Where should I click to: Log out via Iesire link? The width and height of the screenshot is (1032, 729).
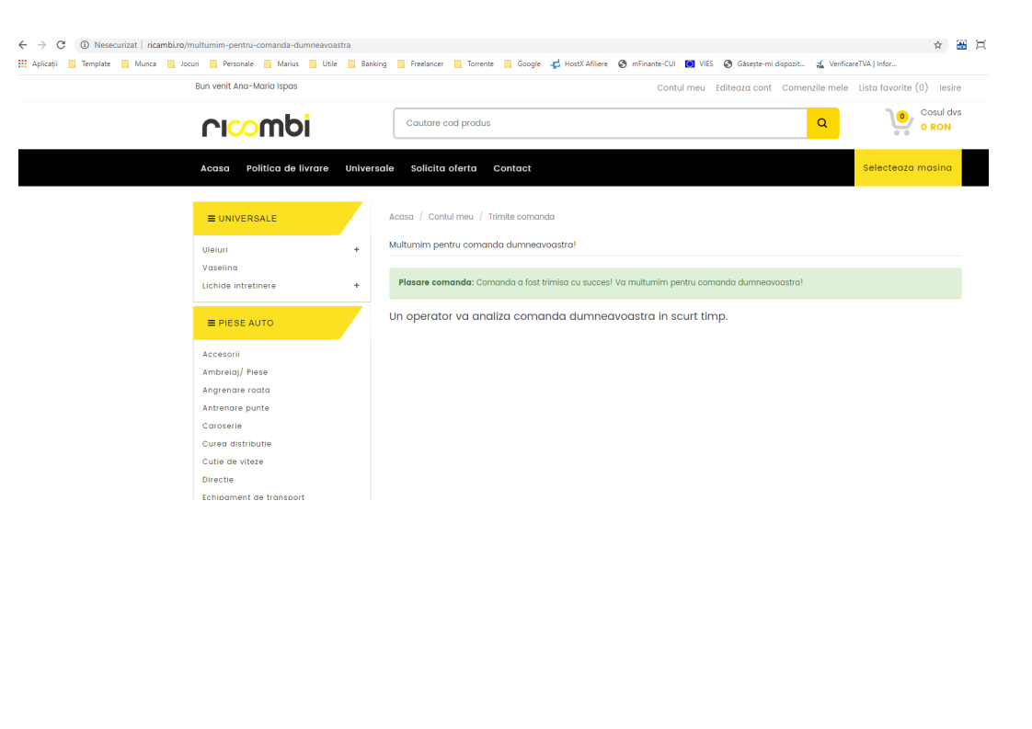[x=950, y=87]
